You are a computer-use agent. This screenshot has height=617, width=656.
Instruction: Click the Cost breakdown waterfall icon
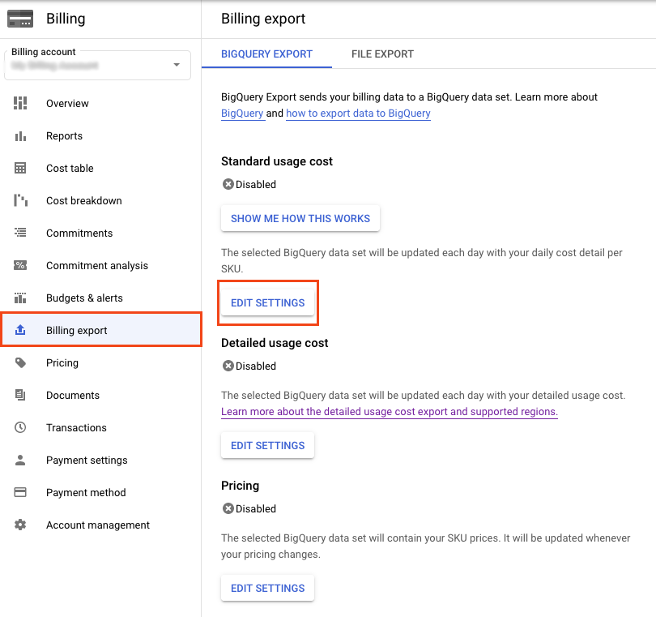click(20, 200)
